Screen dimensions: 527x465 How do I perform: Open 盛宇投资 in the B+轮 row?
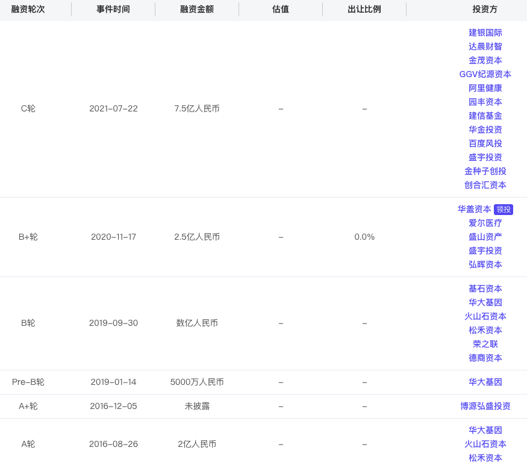(485, 251)
